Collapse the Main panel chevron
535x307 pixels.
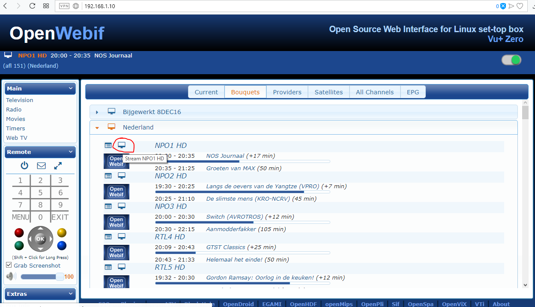point(71,88)
